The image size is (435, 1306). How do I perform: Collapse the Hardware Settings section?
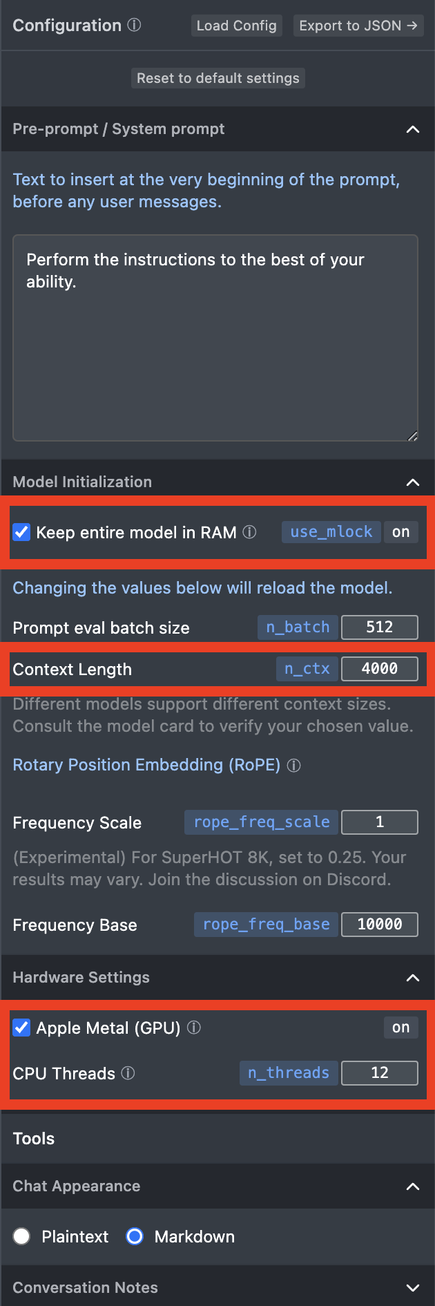coord(413,978)
